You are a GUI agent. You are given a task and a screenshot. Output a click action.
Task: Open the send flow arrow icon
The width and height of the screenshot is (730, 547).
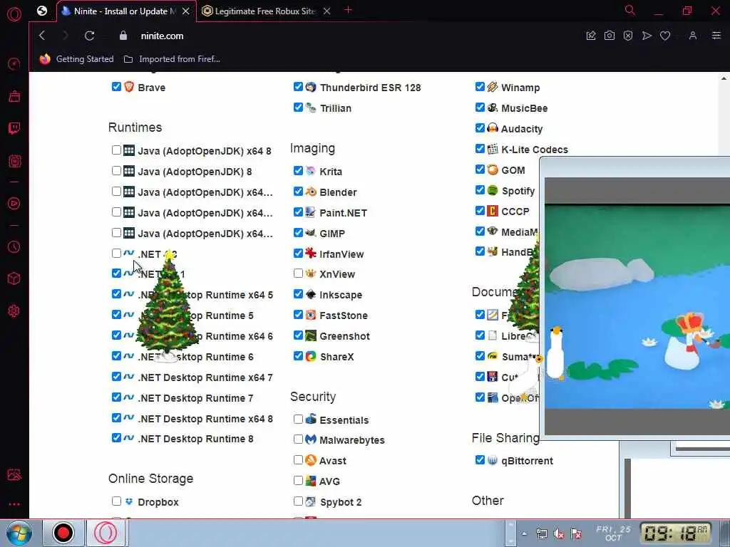(x=647, y=36)
